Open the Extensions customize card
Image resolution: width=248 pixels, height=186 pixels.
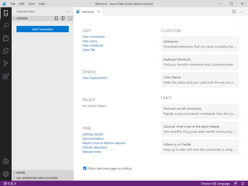point(200,44)
